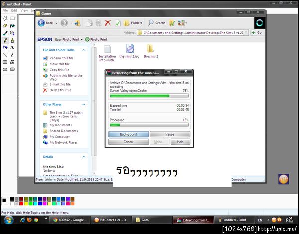Switch to the Google Chrome taskbar item
This screenshot has height=234, width=299.
click(70, 220)
